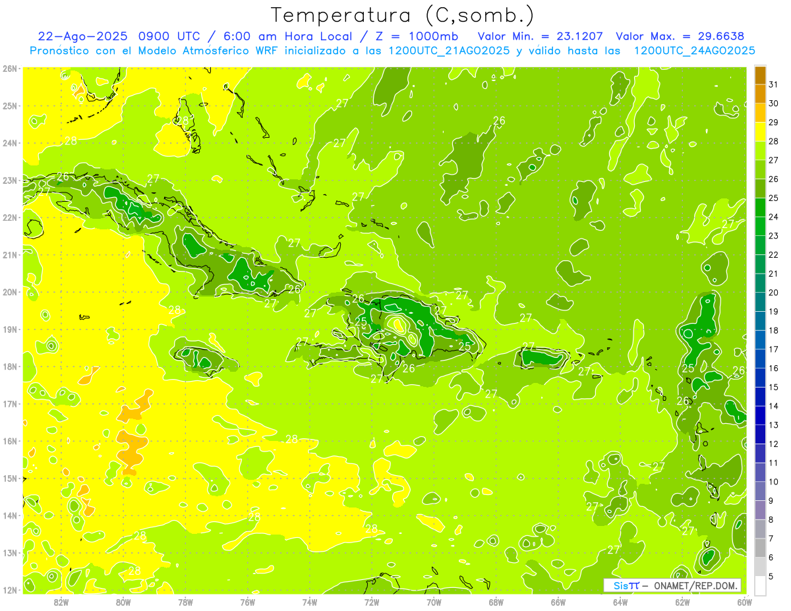Click the color bar label "31"
Viewport: 791px width, 611px height.
773,84
